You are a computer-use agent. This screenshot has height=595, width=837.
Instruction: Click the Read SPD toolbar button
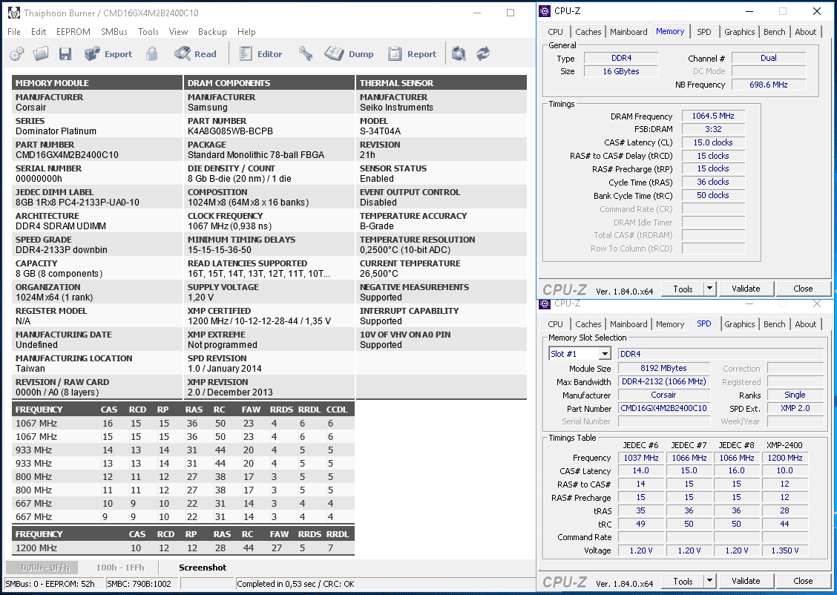tap(195, 54)
